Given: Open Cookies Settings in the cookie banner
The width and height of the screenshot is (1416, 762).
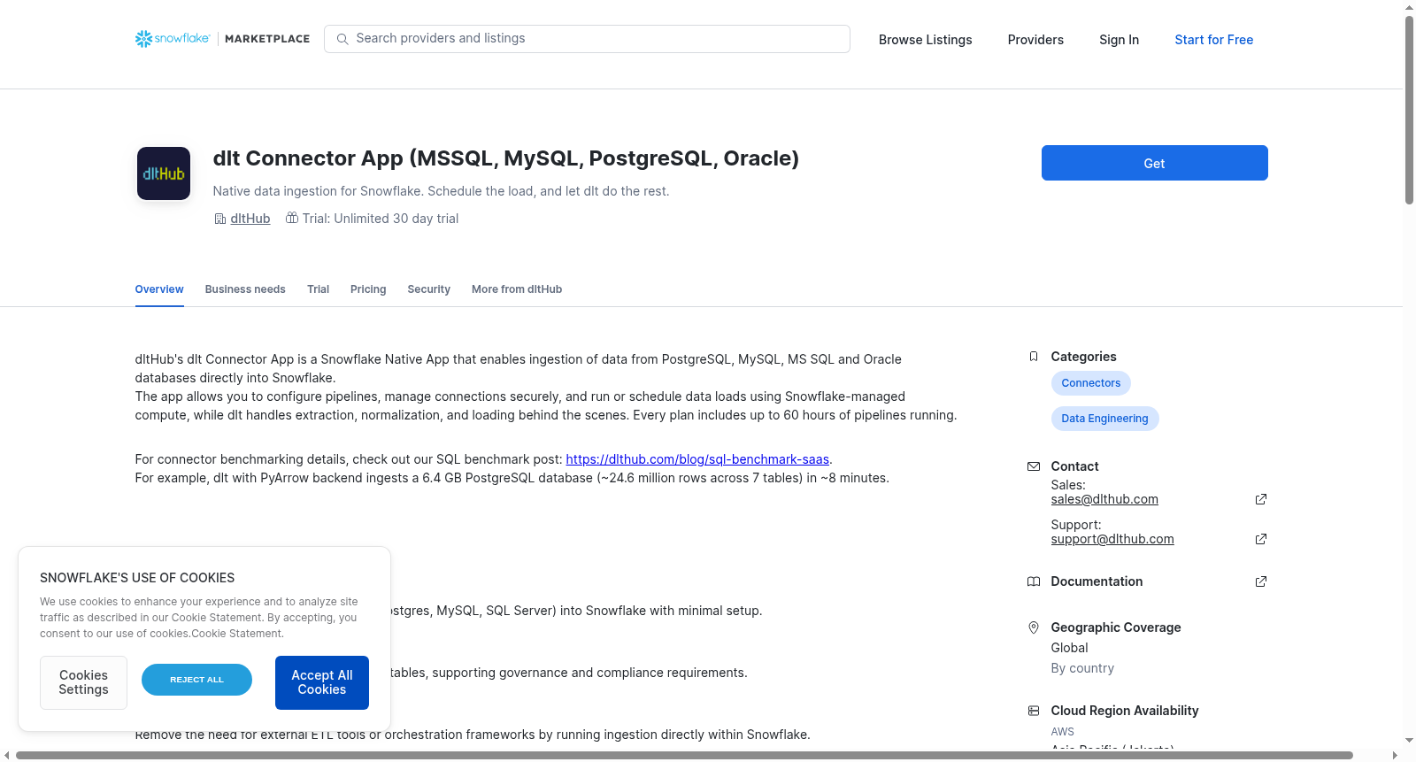Looking at the screenshot, I should tap(84, 682).
